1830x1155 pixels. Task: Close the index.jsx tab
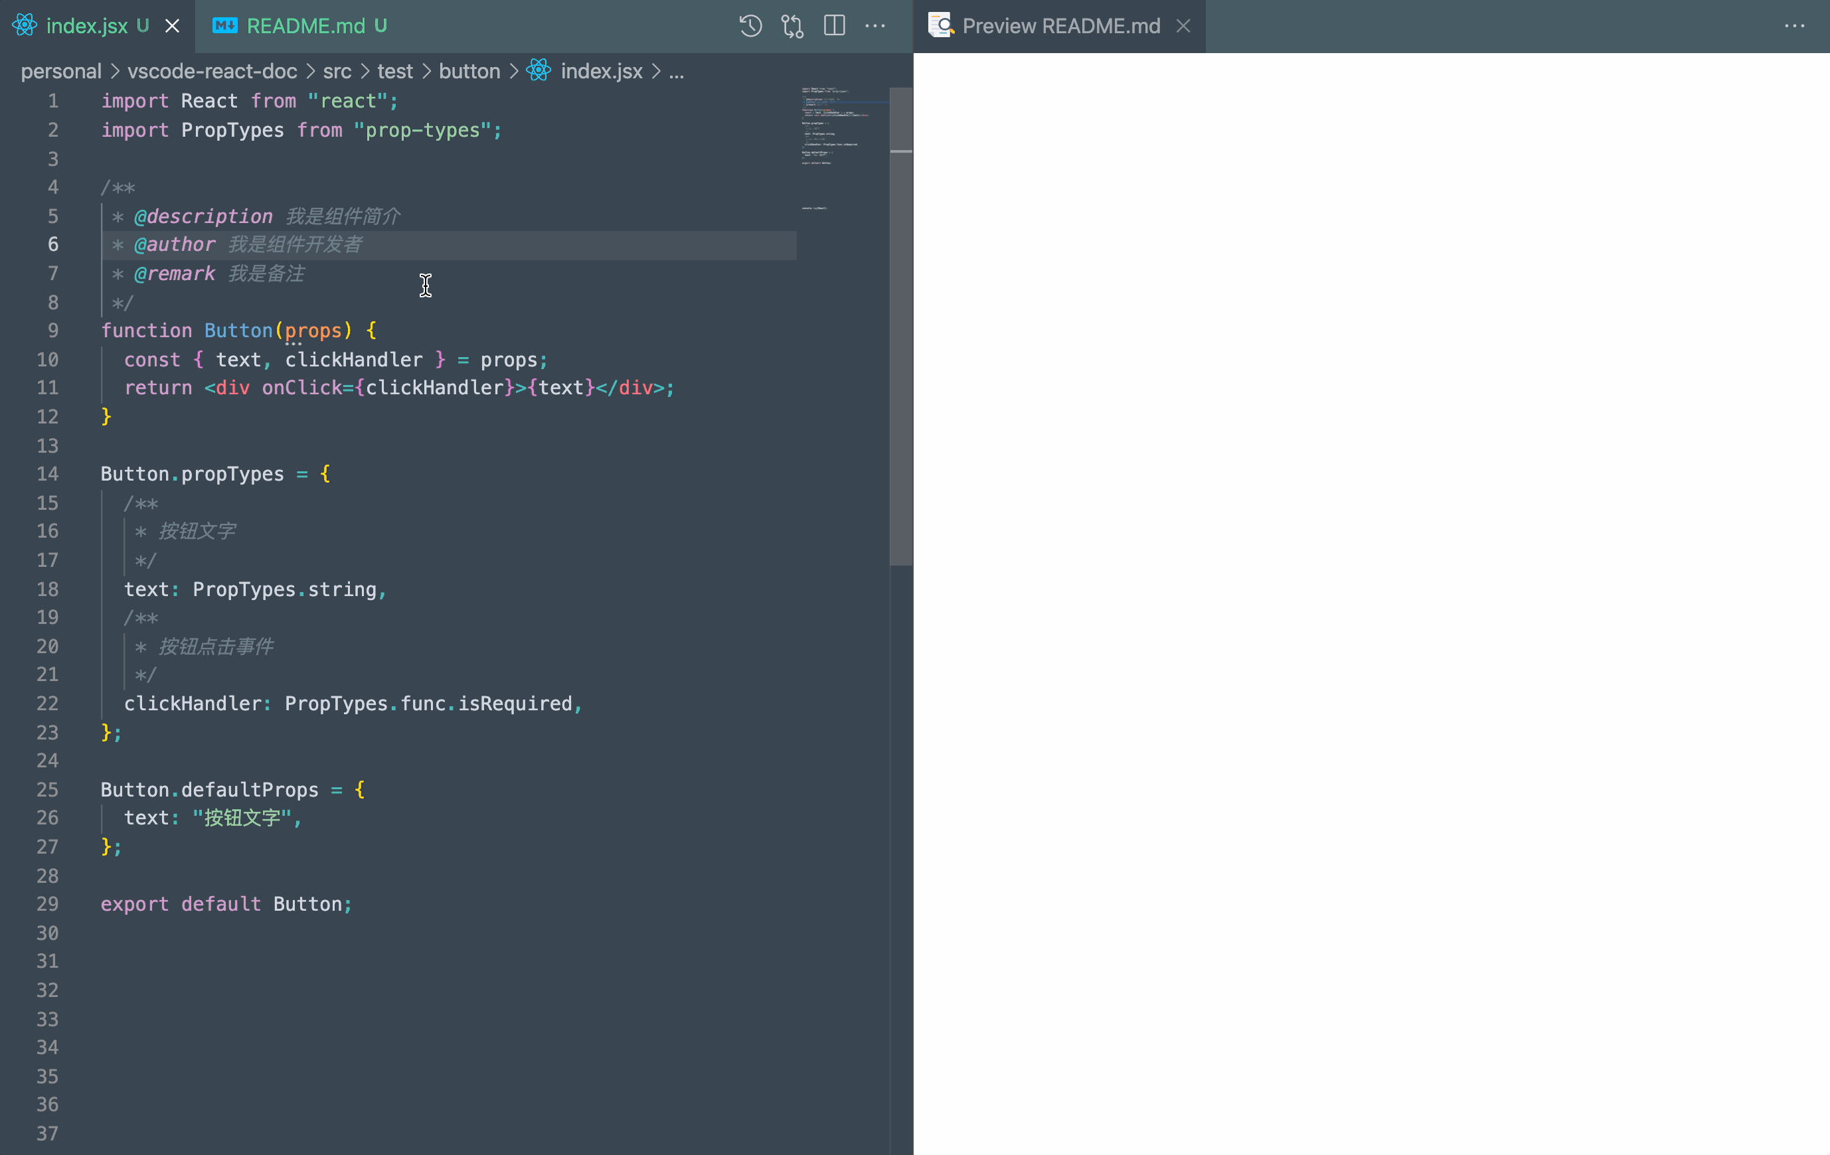pos(172,25)
